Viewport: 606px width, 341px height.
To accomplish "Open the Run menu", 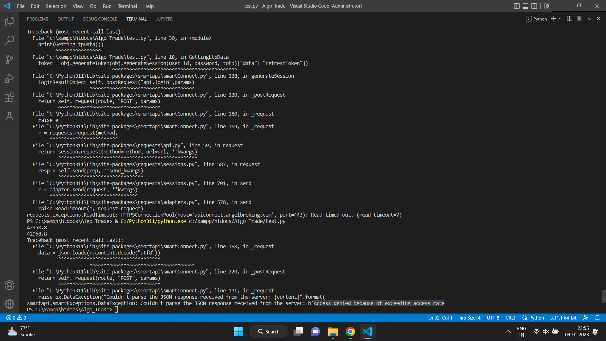I will click(x=107, y=6).
